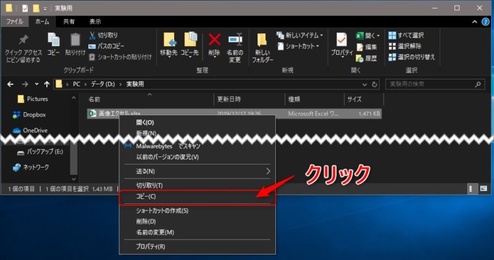Click the title bar properties checkmark icon
This screenshot has width=494, height=260.
(x=25, y=8)
